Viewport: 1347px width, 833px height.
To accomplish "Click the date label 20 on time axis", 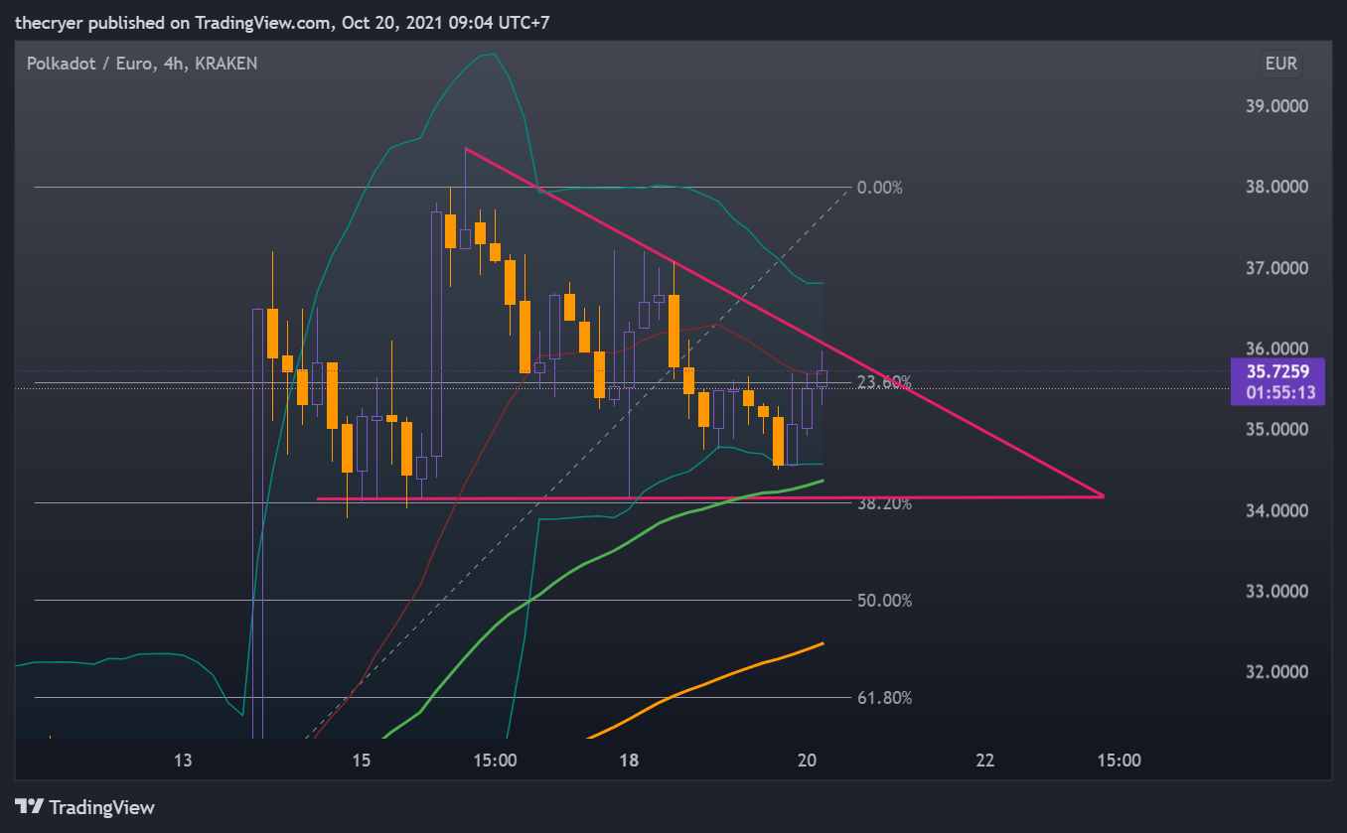I will coord(807,762).
